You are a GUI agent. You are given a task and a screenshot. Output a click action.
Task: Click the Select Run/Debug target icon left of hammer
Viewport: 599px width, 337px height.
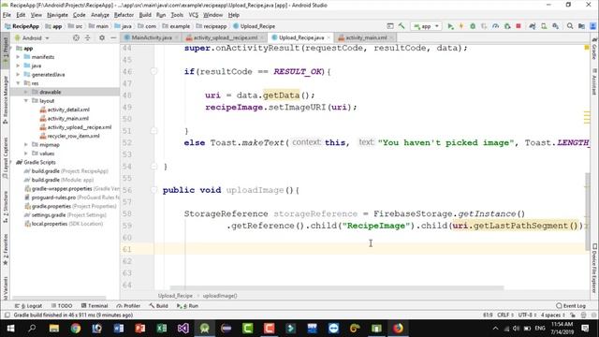coord(390,26)
